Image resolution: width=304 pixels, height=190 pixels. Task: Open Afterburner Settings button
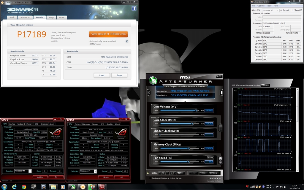coord(214,173)
